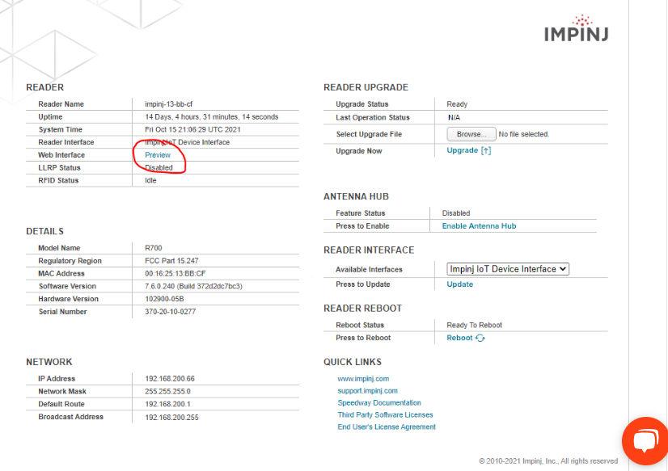Select hardware version 102900-05B
668x471 pixels.
tap(164, 299)
